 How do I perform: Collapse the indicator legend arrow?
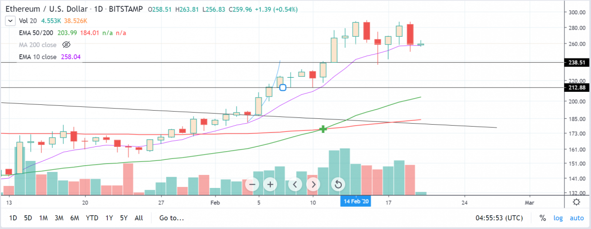(x=10, y=21)
